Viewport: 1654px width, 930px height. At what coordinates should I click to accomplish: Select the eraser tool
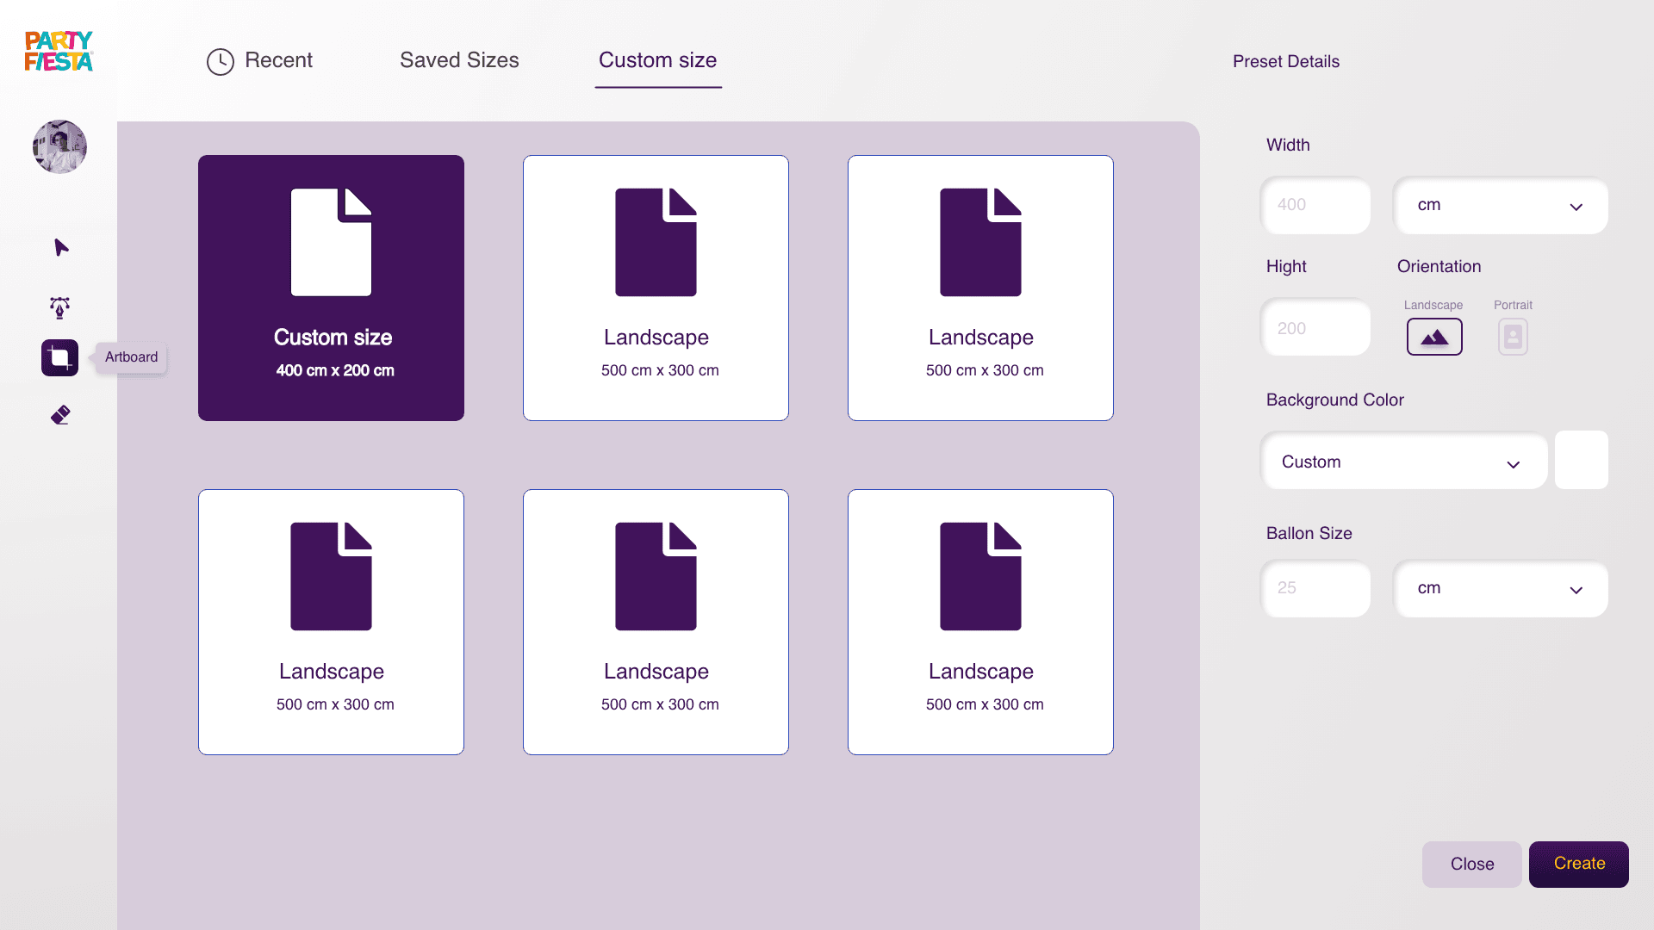(60, 415)
